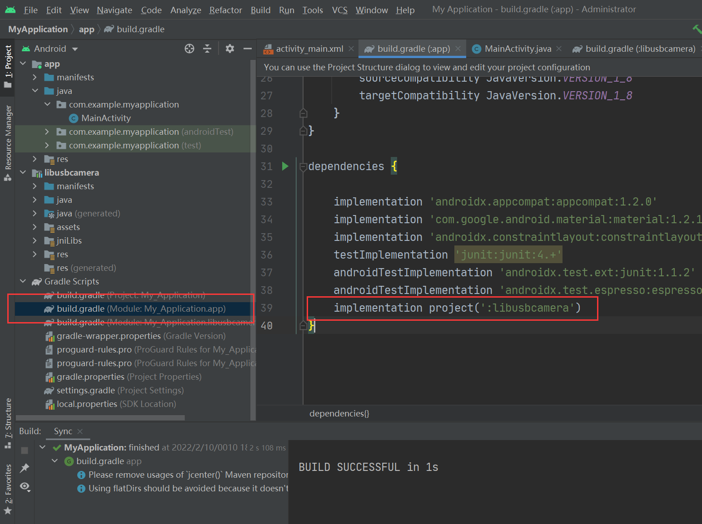Click the pin tab icon in Build panel
This screenshot has width=702, height=524.
tap(25, 468)
